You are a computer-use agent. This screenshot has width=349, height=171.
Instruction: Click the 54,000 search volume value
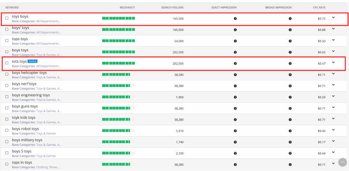click(179, 41)
